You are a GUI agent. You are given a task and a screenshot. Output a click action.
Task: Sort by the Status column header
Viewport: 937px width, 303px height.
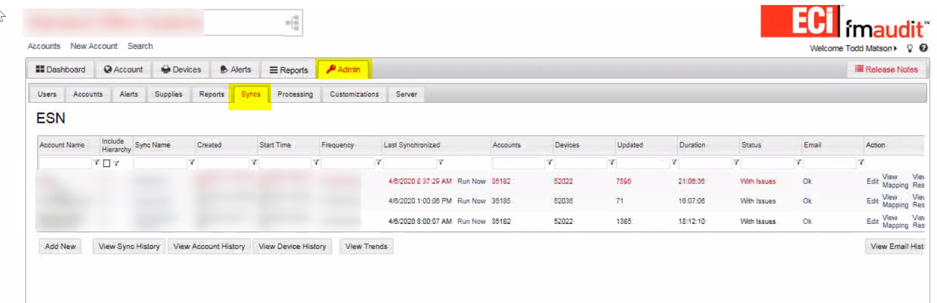(751, 145)
